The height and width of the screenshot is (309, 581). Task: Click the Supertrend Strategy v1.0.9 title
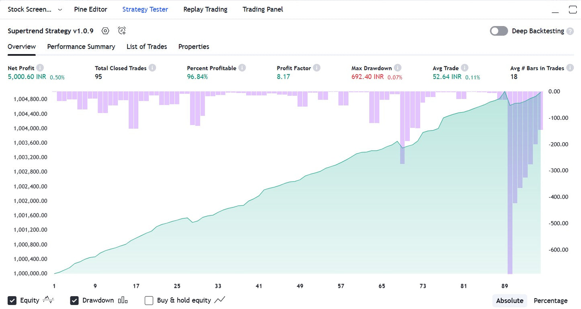point(51,31)
